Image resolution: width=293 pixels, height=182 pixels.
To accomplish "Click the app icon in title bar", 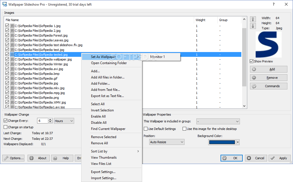I will [5, 4].
